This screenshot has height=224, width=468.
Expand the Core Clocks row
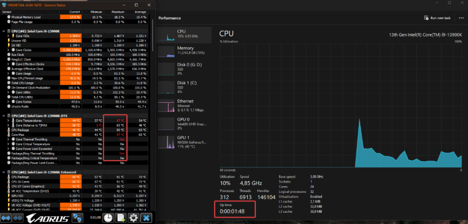click(x=8, y=50)
